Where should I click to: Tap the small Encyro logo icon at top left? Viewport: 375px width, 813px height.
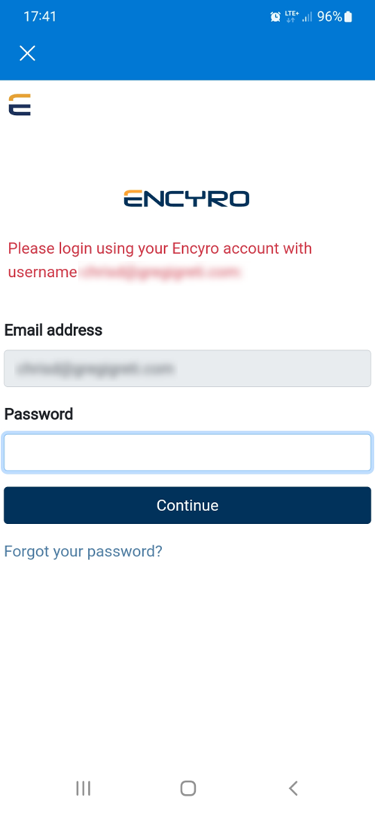20,104
